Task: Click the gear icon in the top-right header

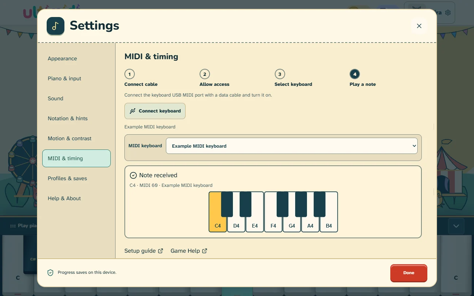Action: coord(448,13)
